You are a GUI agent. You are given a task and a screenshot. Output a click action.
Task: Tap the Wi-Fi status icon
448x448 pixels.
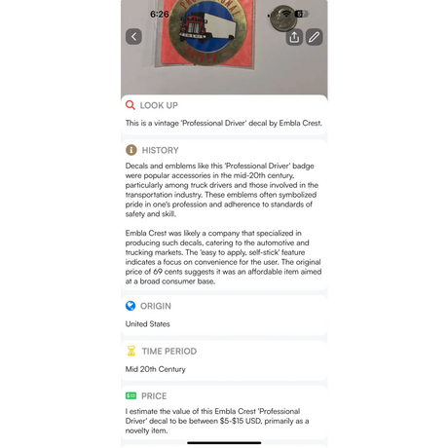point(286,14)
